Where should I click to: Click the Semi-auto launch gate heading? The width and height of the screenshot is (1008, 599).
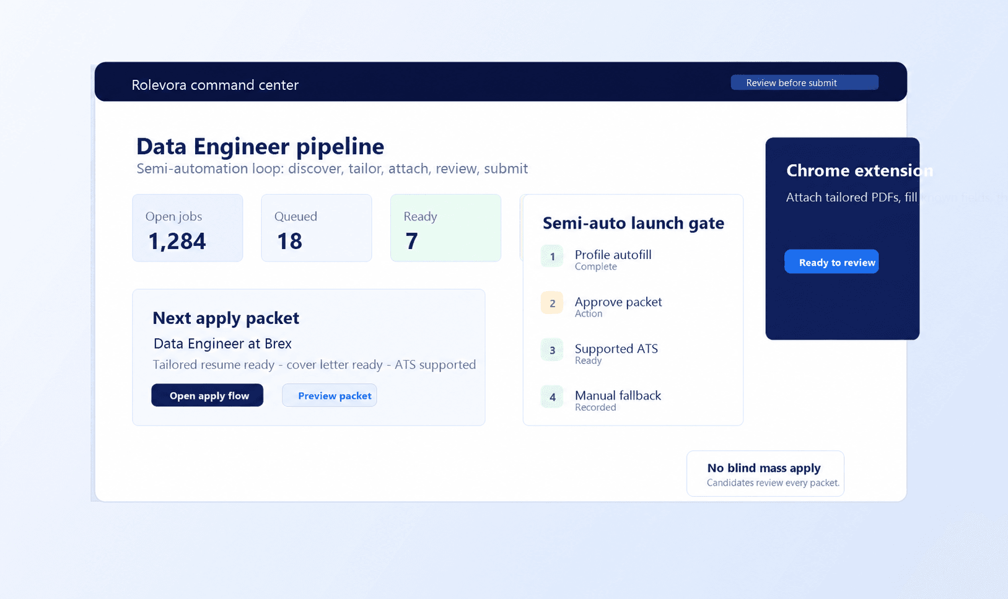(633, 223)
